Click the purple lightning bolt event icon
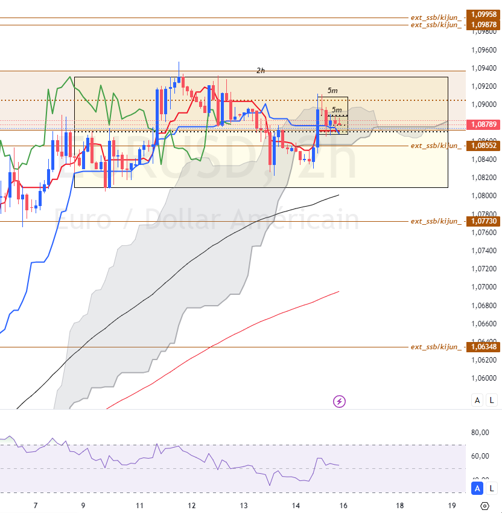 [339, 401]
